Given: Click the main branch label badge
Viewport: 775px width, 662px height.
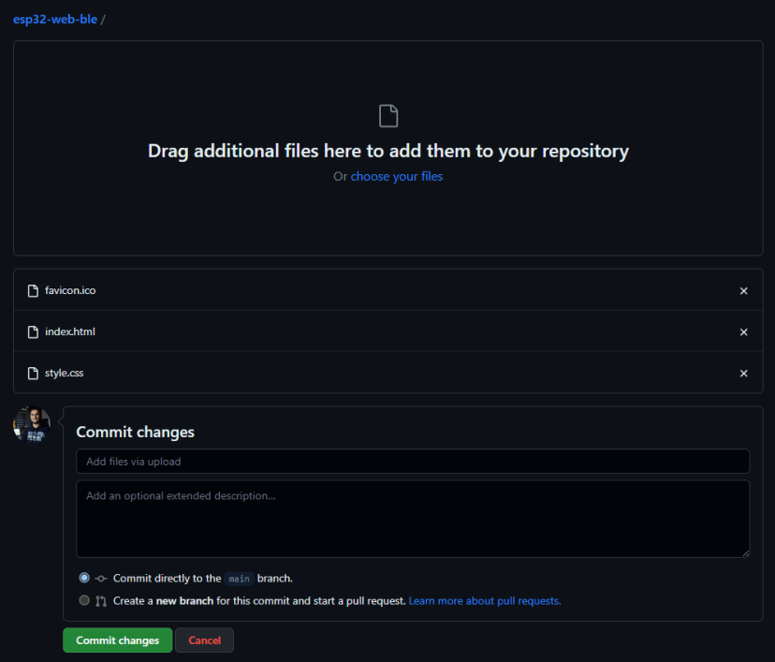Looking at the screenshot, I should pos(239,579).
